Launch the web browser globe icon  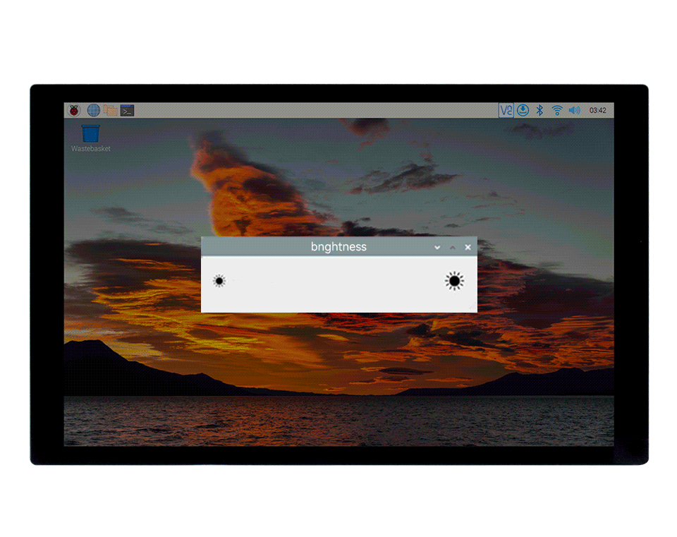[x=93, y=110]
